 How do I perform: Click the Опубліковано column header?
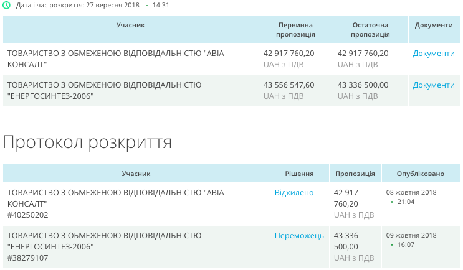click(421, 174)
